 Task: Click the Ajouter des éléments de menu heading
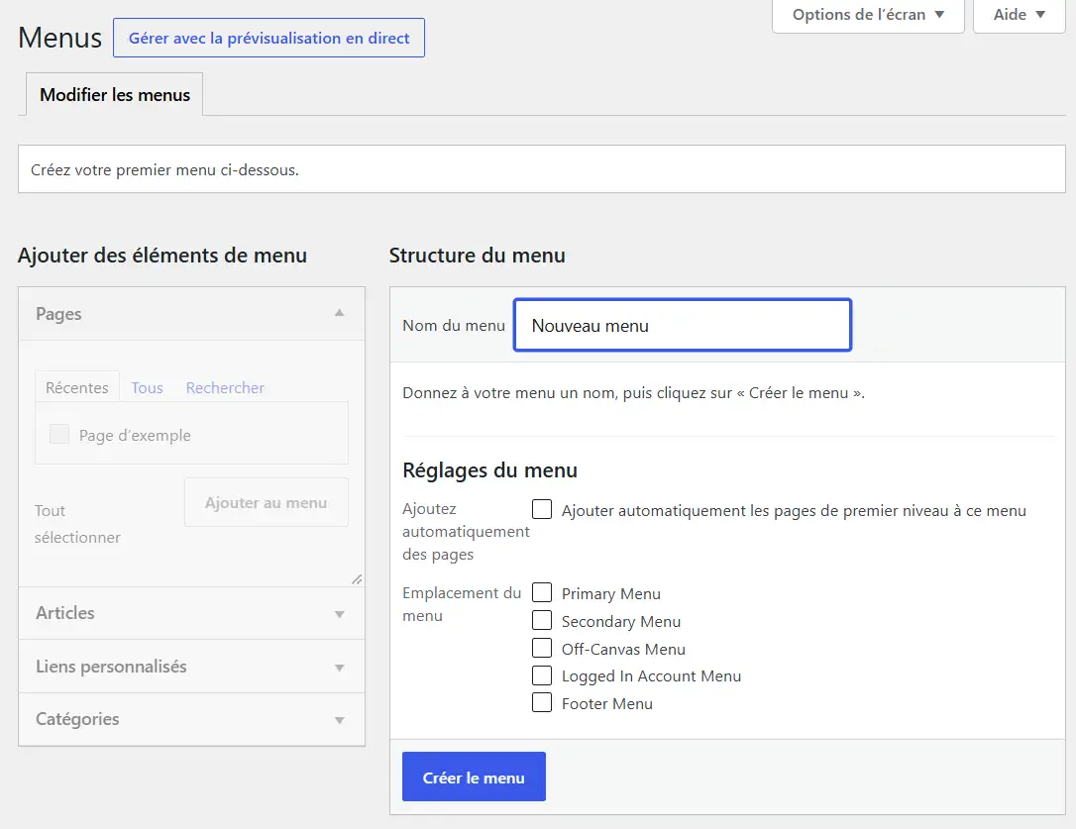click(161, 256)
